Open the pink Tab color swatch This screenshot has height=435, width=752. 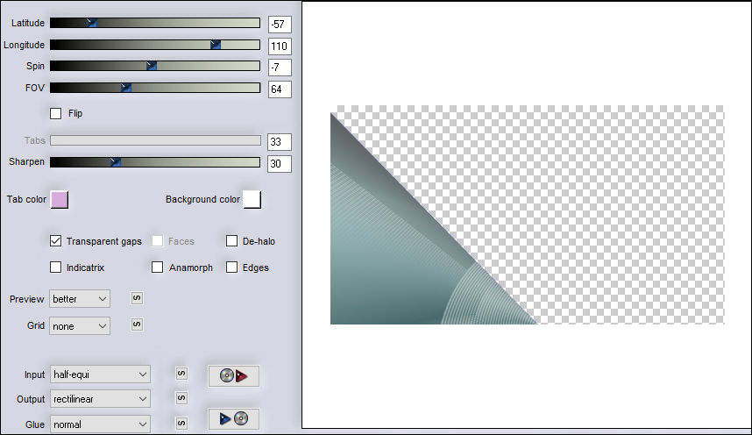(60, 200)
